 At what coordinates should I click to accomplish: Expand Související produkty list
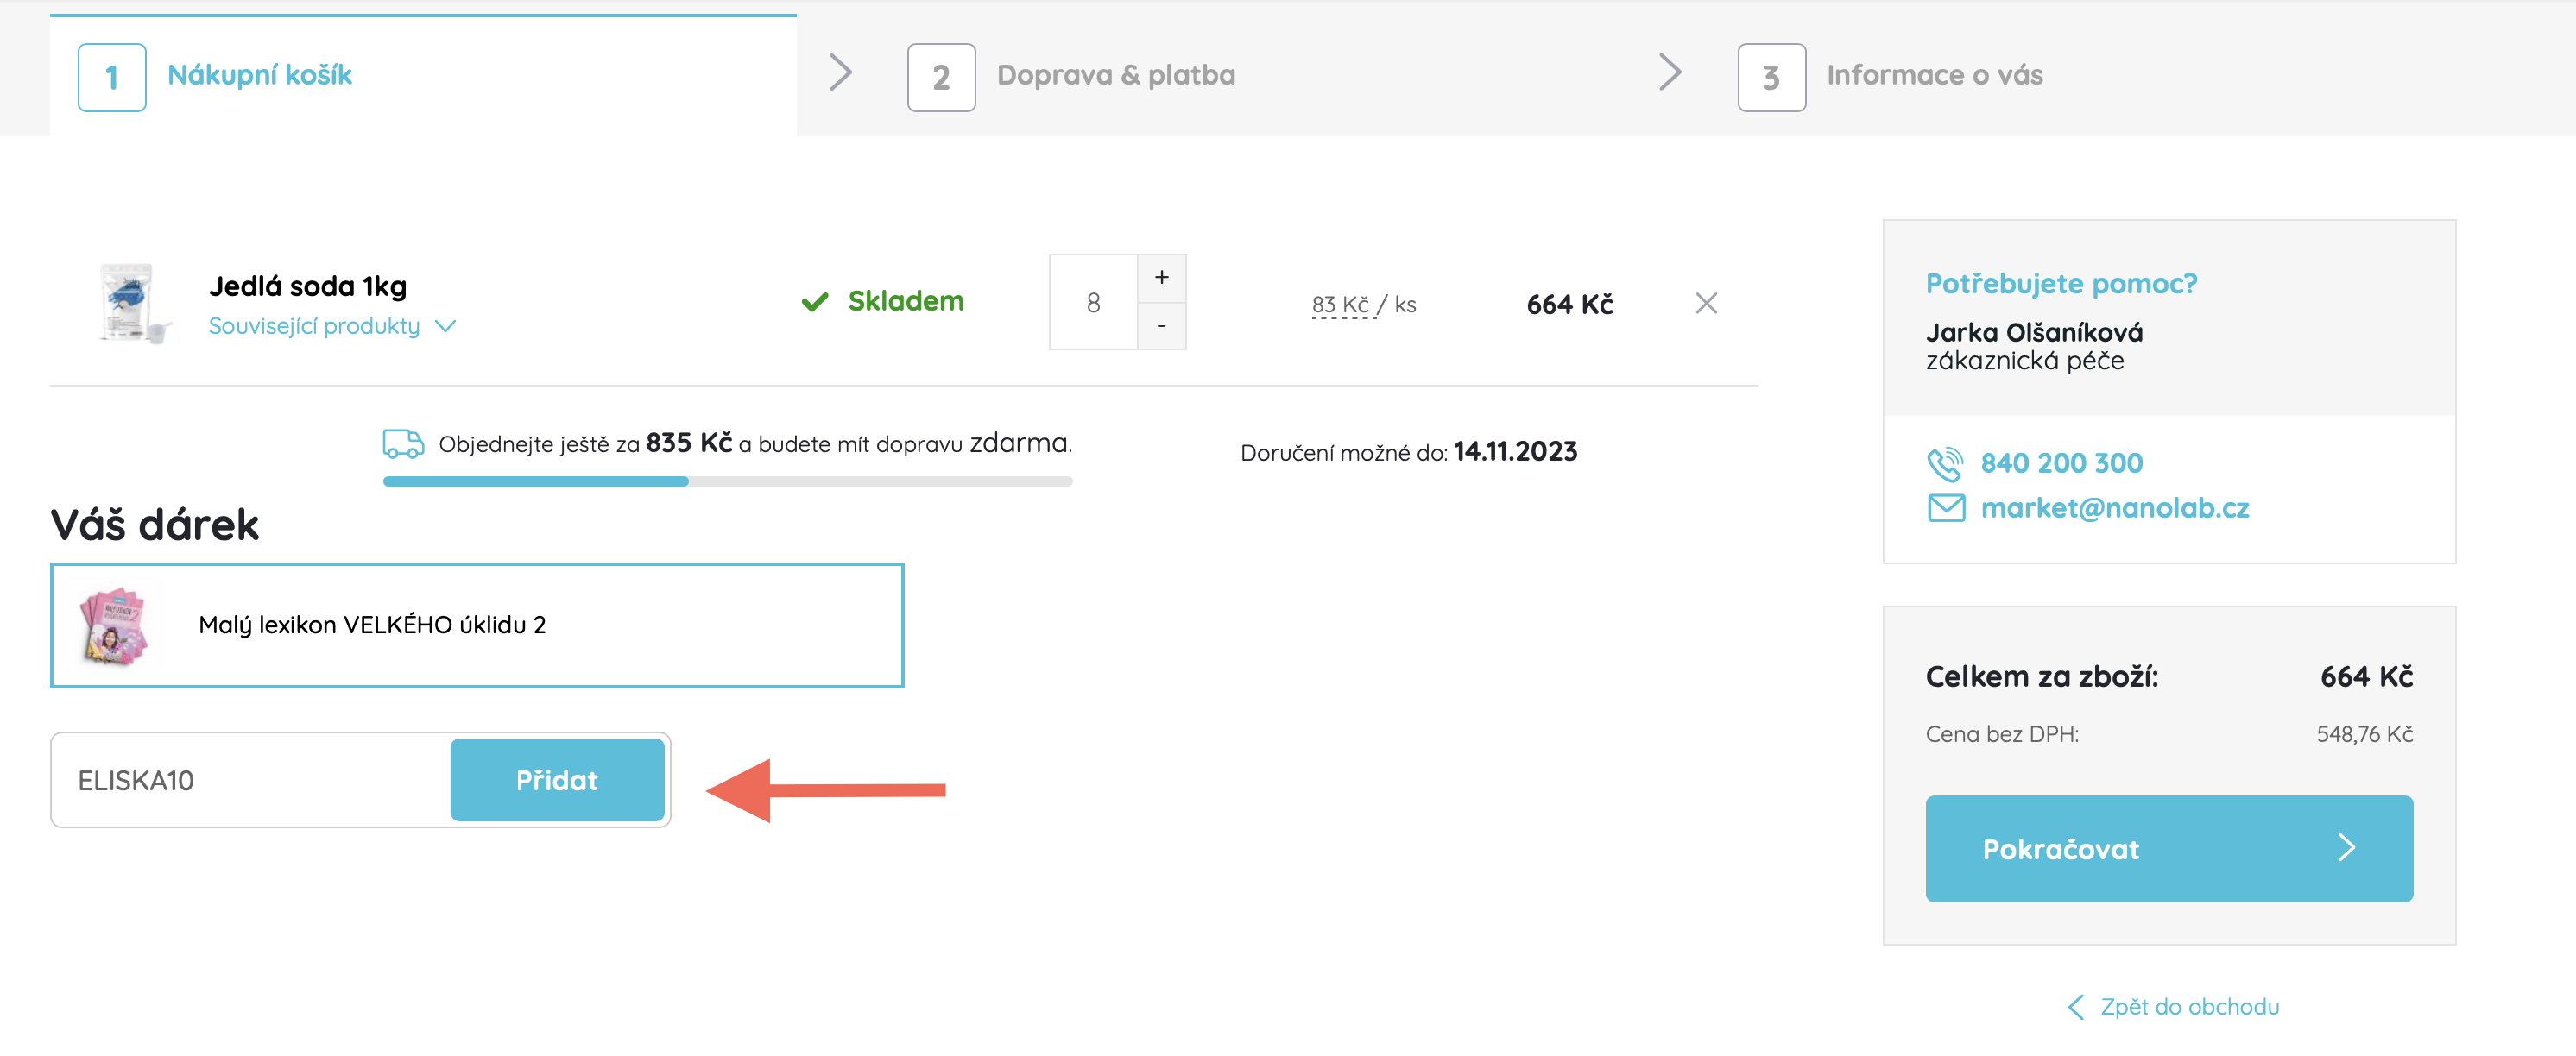point(314,326)
